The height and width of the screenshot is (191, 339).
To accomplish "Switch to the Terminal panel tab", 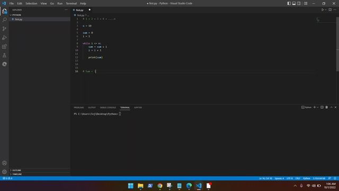I will point(125,108).
